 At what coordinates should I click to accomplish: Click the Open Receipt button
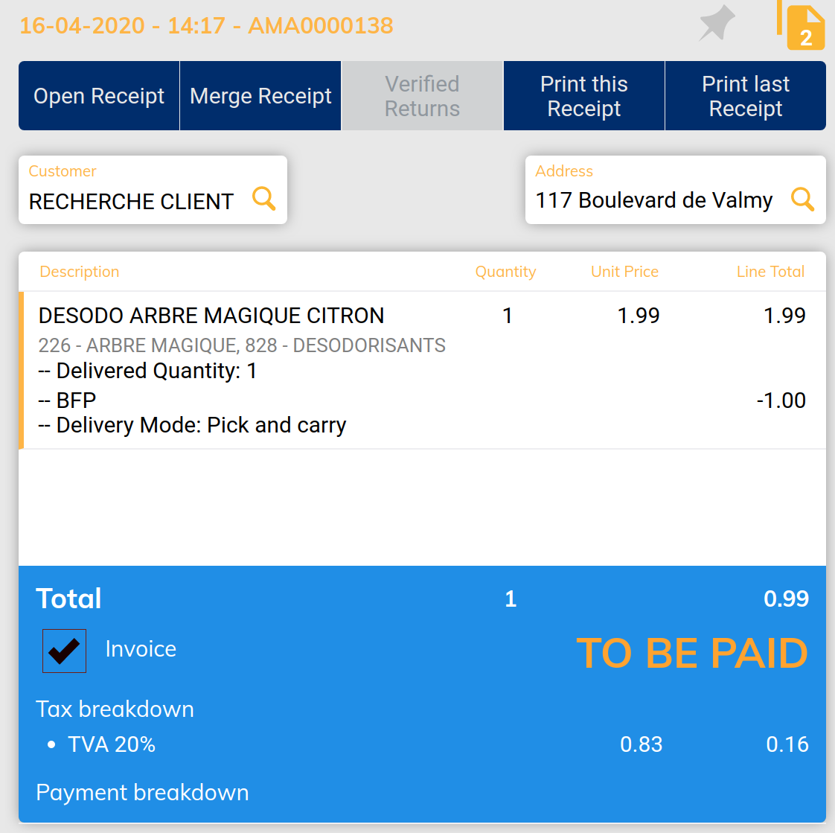point(99,96)
